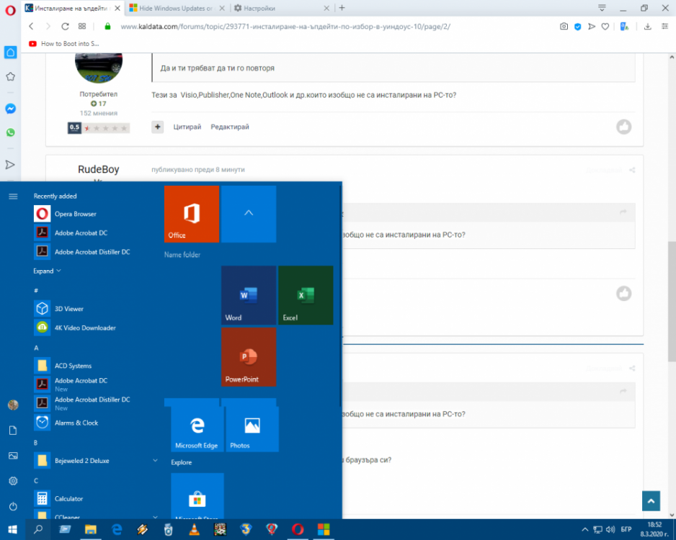Open Opera sidebar bookmarks star
This screenshot has width=676, height=540.
[x=10, y=76]
